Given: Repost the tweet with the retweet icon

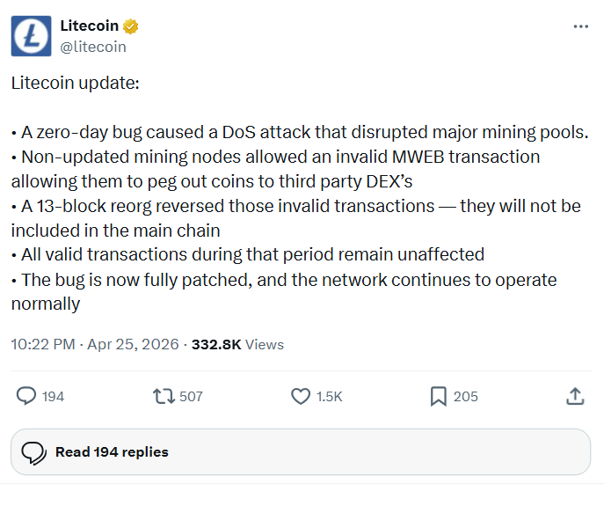Looking at the screenshot, I should click(x=163, y=396).
